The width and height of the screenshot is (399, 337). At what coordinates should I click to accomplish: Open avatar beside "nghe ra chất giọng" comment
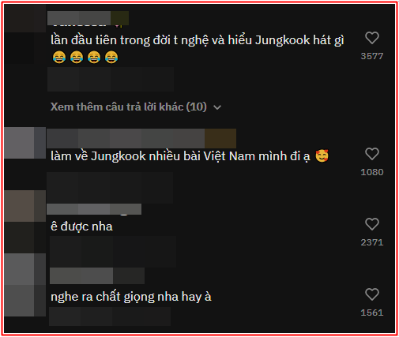(x=25, y=285)
